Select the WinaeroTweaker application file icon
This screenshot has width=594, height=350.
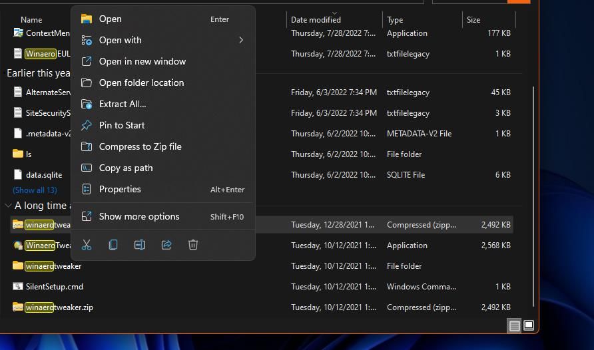[x=18, y=246]
